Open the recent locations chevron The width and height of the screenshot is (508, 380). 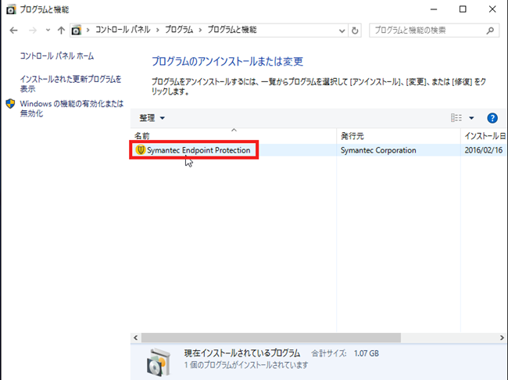coord(48,30)
